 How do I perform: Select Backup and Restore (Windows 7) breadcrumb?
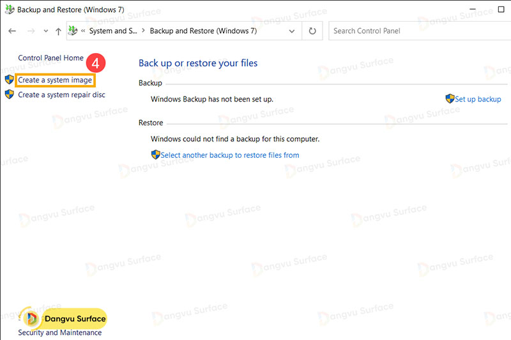point(203,31)
